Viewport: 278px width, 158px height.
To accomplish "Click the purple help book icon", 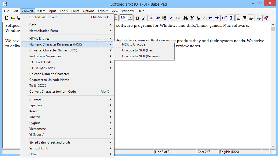I will coord(266,18).
